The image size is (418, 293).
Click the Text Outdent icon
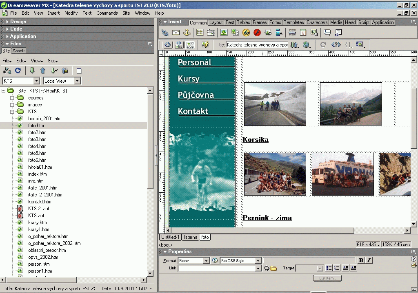346,268
